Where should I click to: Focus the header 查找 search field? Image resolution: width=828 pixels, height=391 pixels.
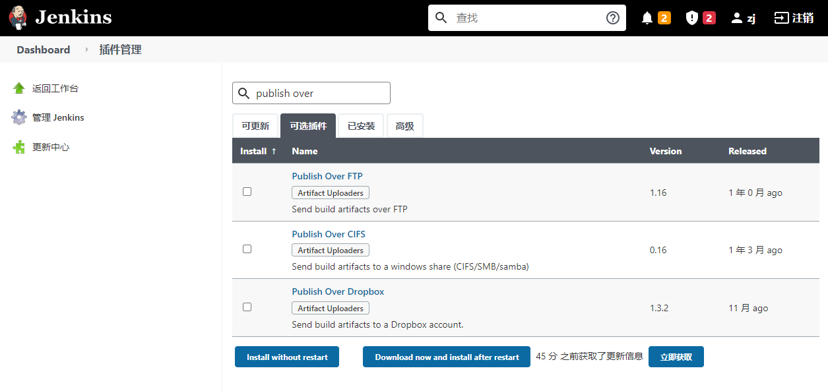tap(527, 18)
